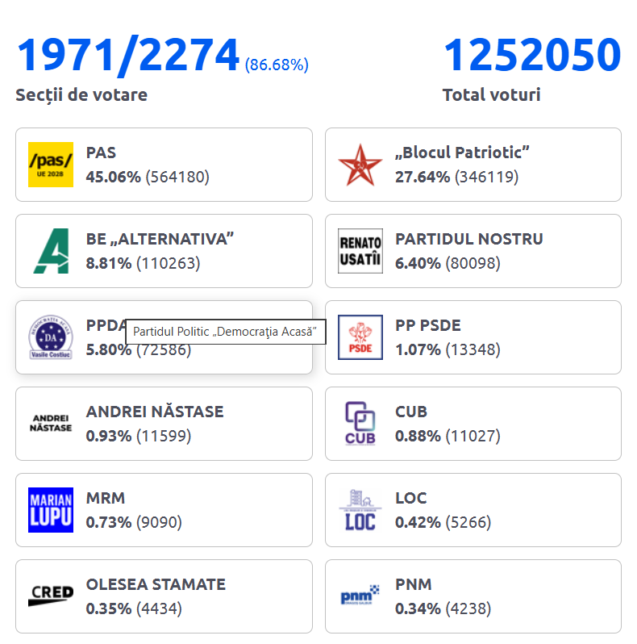Click the 27.64% result for Blocul Patriotic
The image size is (637, 644).
[x=423, y=177]
